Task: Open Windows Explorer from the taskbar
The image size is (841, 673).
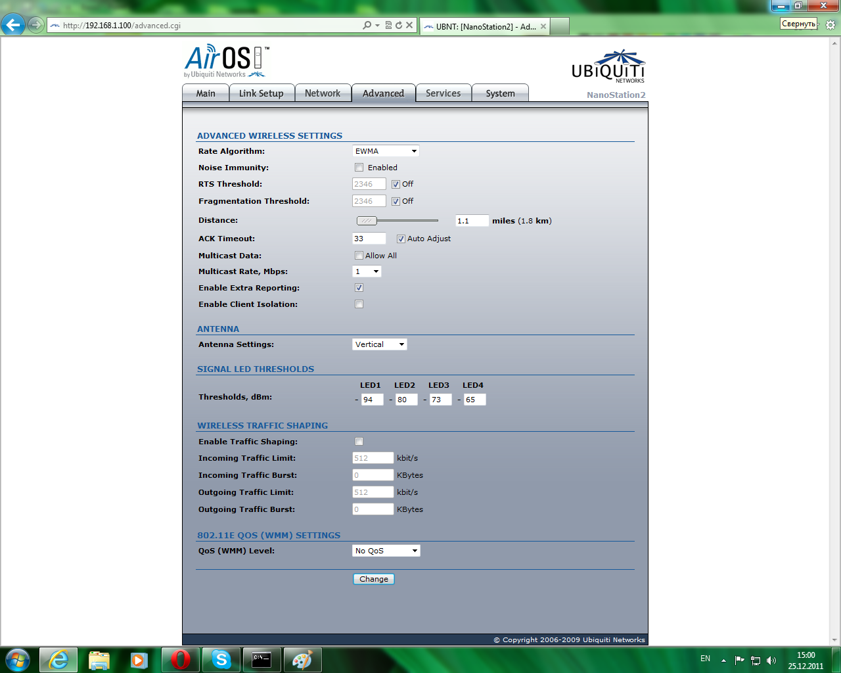Action: coord(99,660)
